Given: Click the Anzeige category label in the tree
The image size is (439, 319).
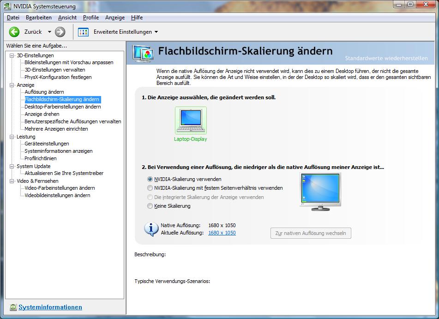Looking at the screenshot, I should pos(25,85).
